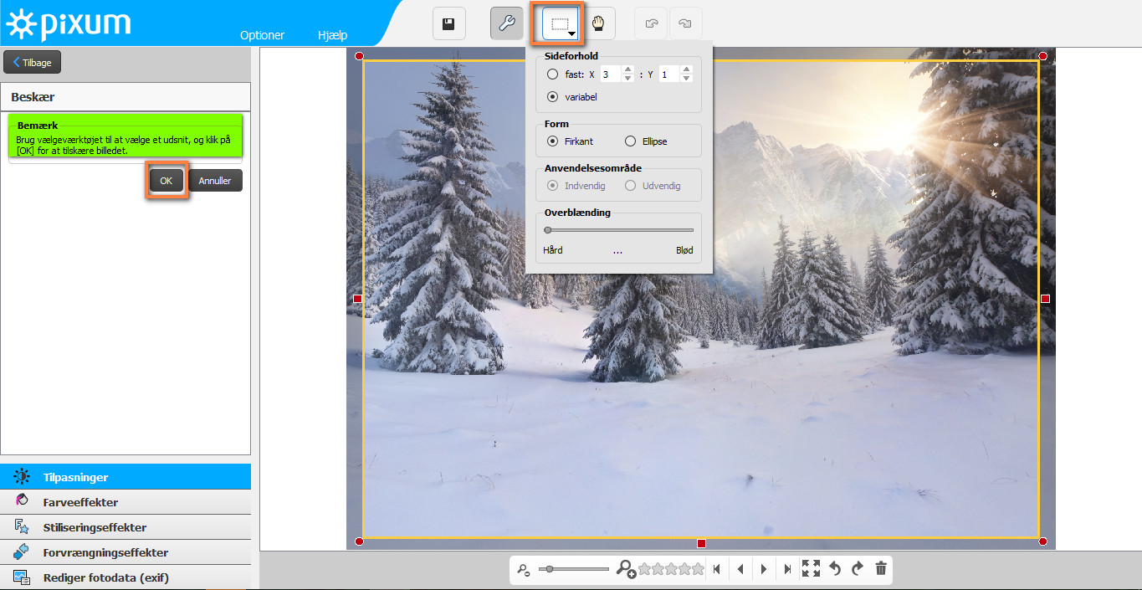Image resolution: width=1142 pixels, height=590 pixels.
Task: Select the 'fast' aspect ratio radio button
Action: [x=552, y=74]
